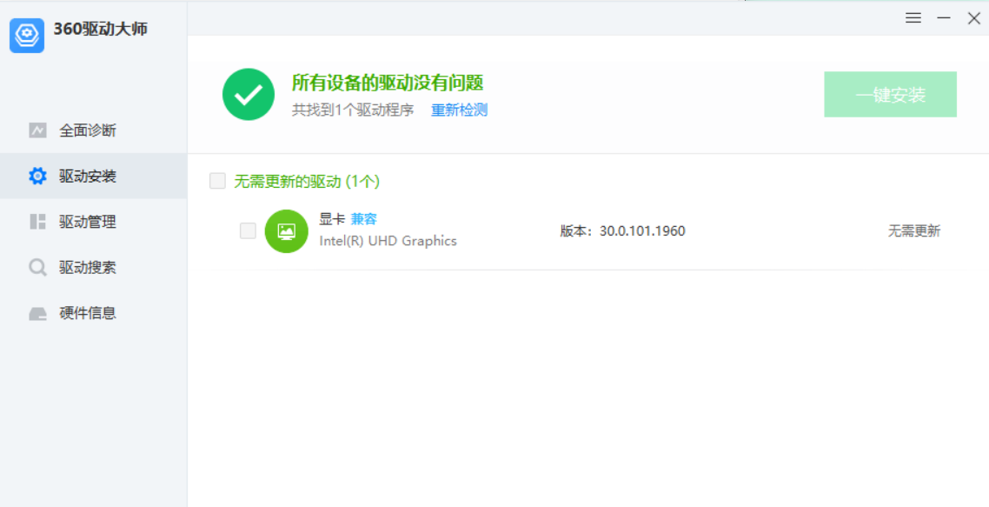Select the Intel(R) UHD Graphics entry
Viewport: 989px width, 507px height.
click(388, 241)
